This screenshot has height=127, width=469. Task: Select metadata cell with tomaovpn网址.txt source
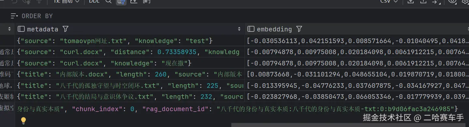coord(130,41)
